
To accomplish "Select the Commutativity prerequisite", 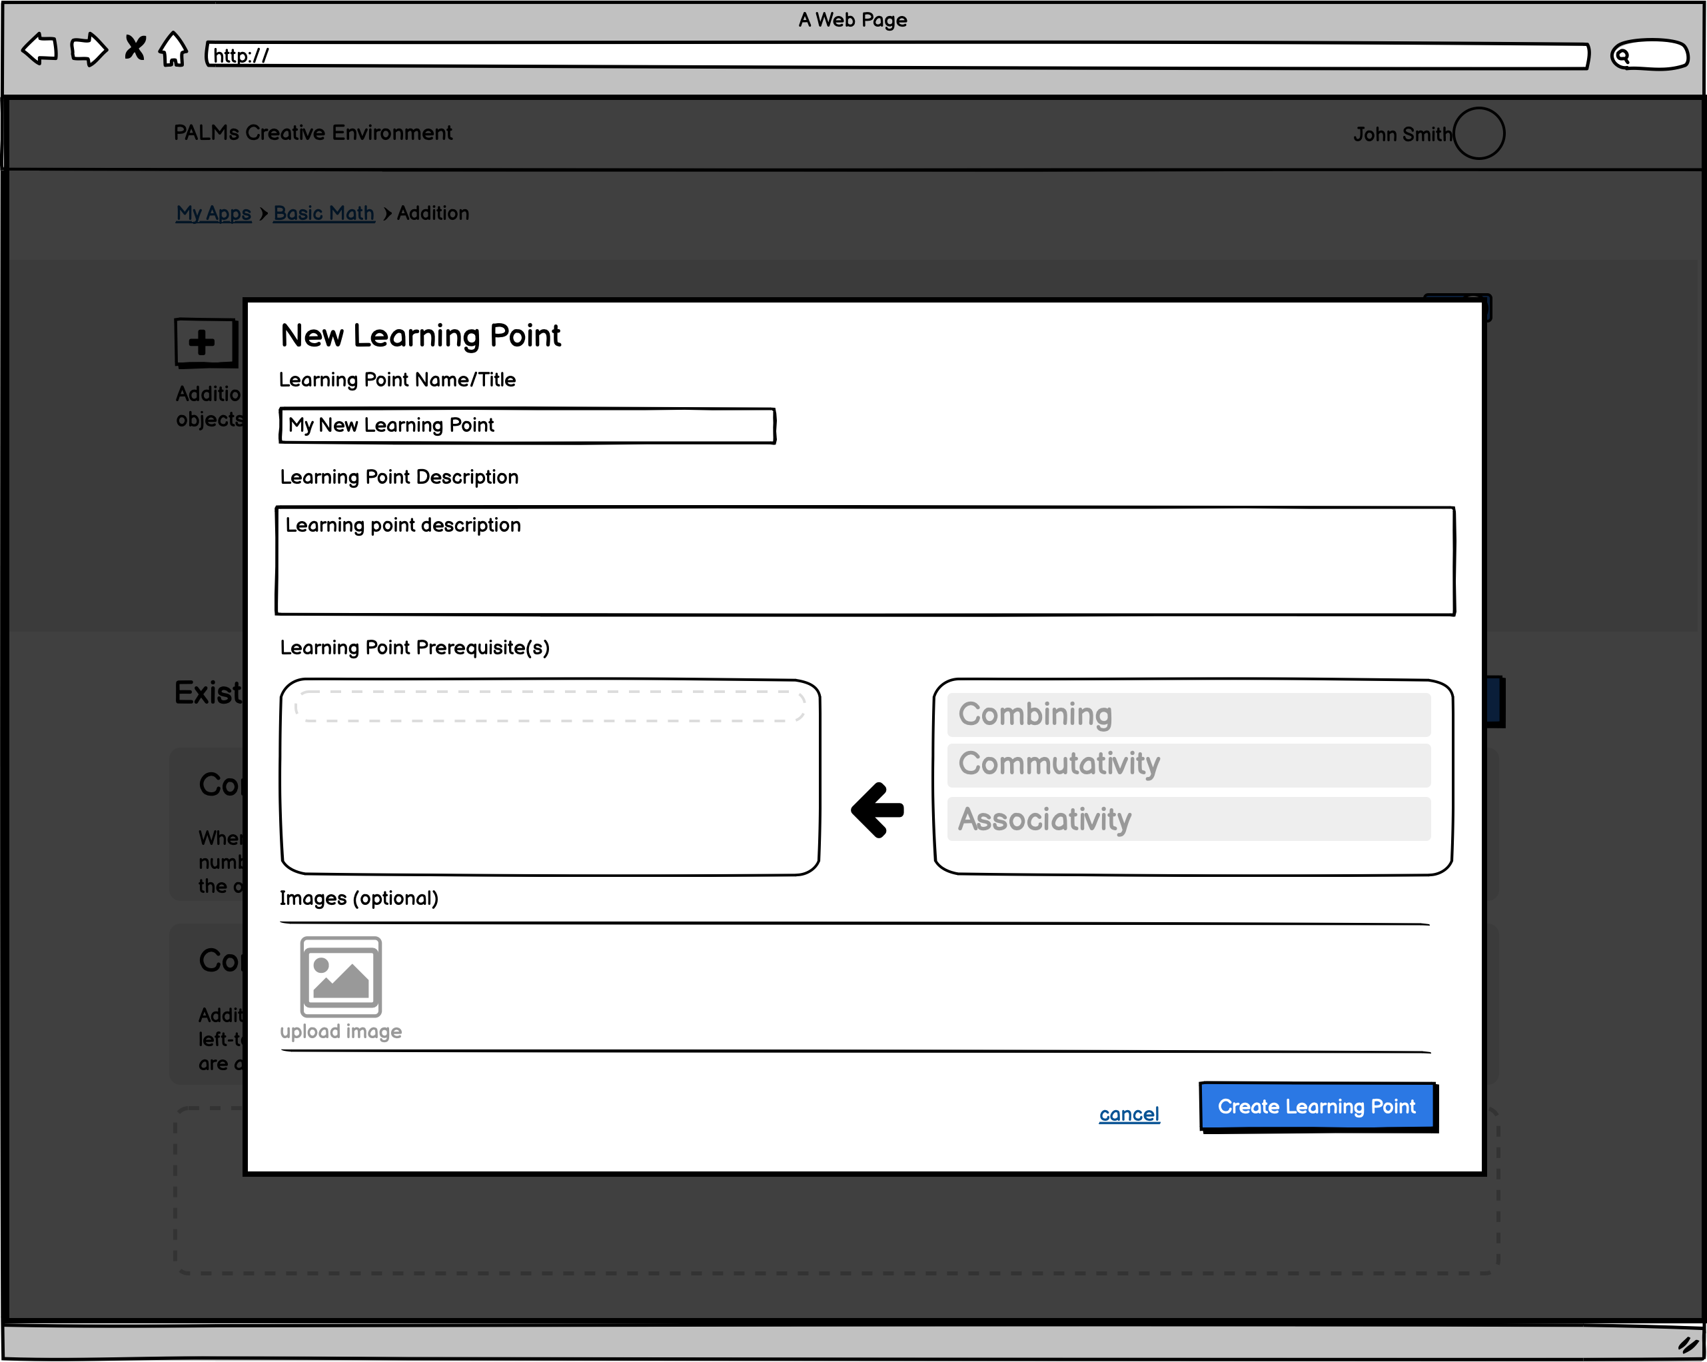I will pos(1189,764).
